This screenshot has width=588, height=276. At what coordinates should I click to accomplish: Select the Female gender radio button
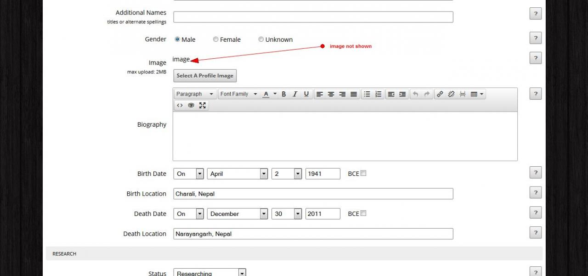(x=216, y=39)
